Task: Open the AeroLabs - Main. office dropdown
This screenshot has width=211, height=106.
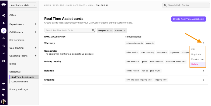Action: tap(23, 5)
